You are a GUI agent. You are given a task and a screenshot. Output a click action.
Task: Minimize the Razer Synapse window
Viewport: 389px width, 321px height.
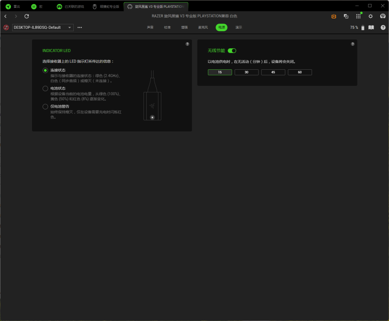(x=357, y=6)
